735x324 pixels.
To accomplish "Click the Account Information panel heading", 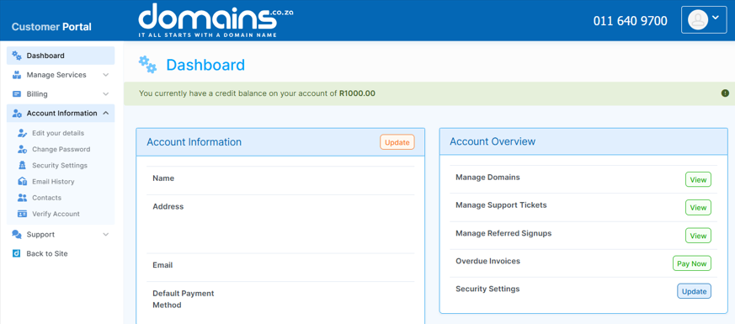I will pos(194,142).
